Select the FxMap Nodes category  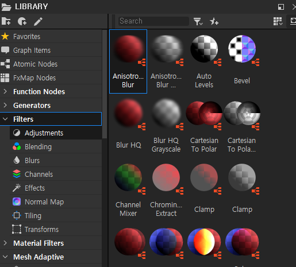tap(51, 78)
